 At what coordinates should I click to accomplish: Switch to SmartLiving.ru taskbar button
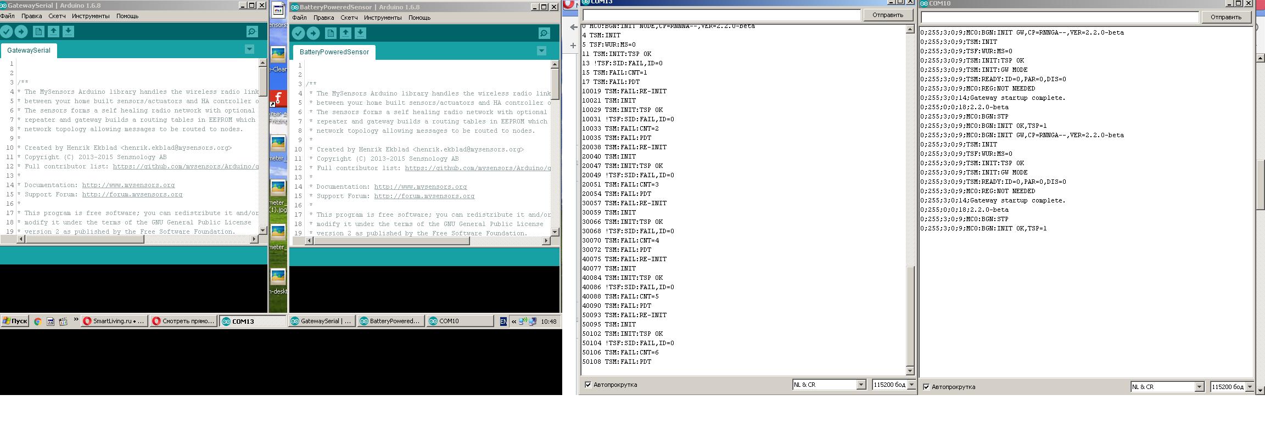(114, 322)
